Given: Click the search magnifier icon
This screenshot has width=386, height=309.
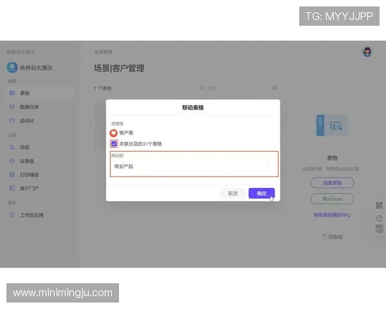Looking at the screenshot, I should click(203, 88).
